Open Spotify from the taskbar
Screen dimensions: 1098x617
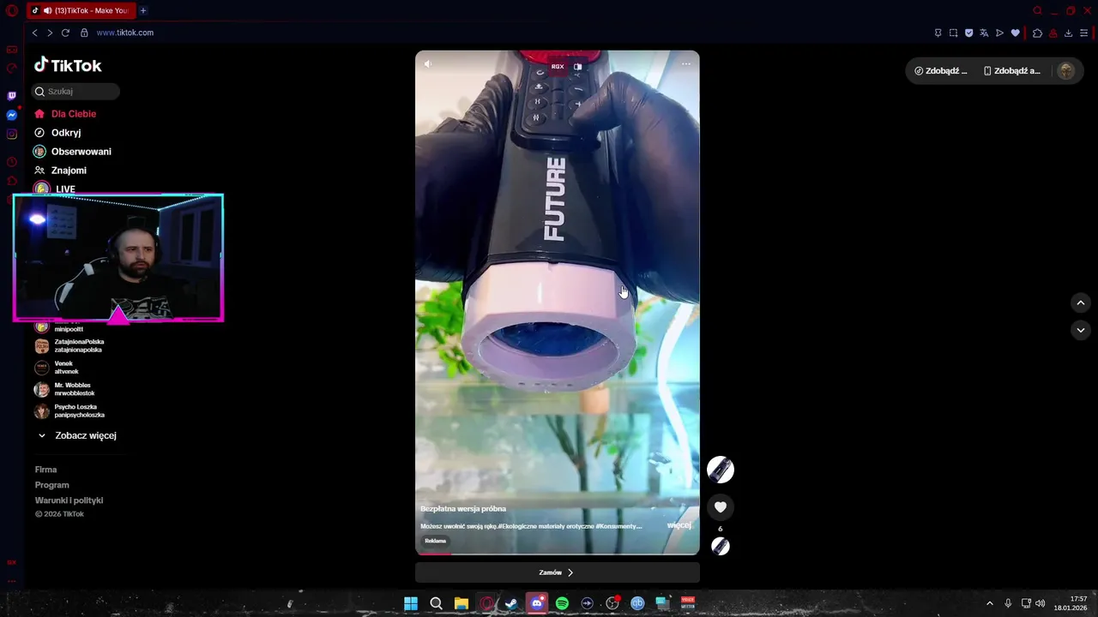point(562,603)
